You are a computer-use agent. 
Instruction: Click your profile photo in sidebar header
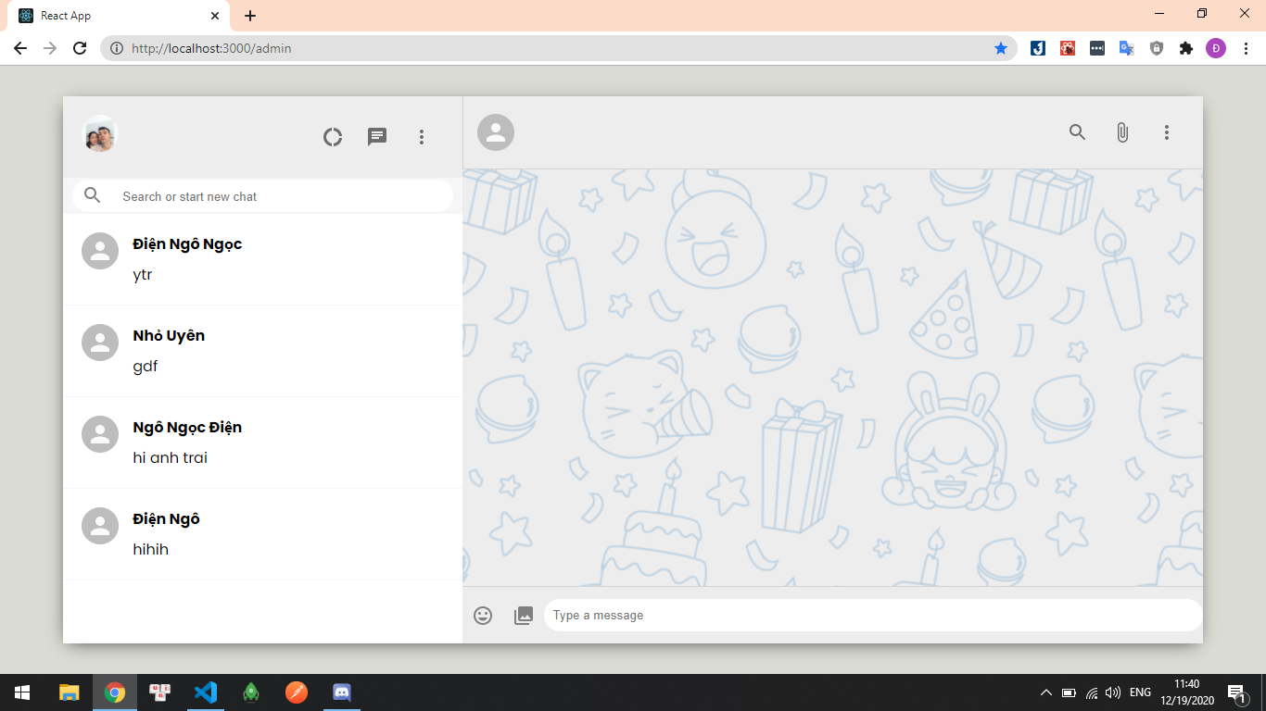[100, 135]
